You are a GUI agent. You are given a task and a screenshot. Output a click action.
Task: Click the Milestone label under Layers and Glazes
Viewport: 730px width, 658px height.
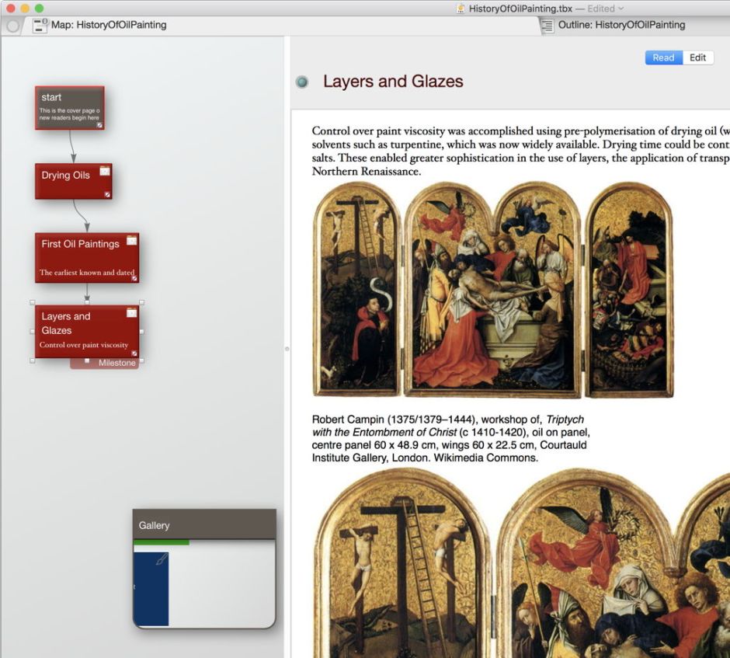point(116,363)
